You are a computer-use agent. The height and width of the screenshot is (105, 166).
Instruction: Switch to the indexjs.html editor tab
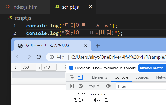click(25, 7)
